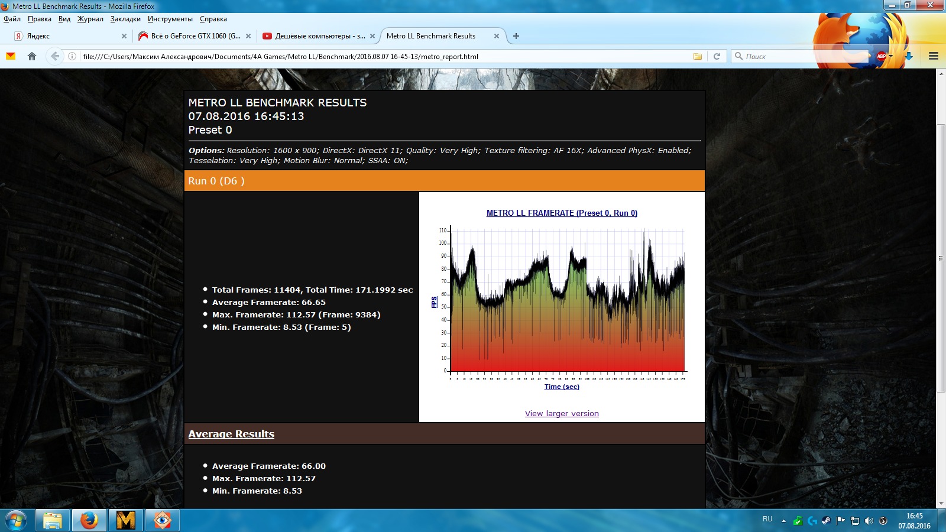Screen dimensions: 946x532
Task: Switch the RU input language indicator
Action: 767,519
